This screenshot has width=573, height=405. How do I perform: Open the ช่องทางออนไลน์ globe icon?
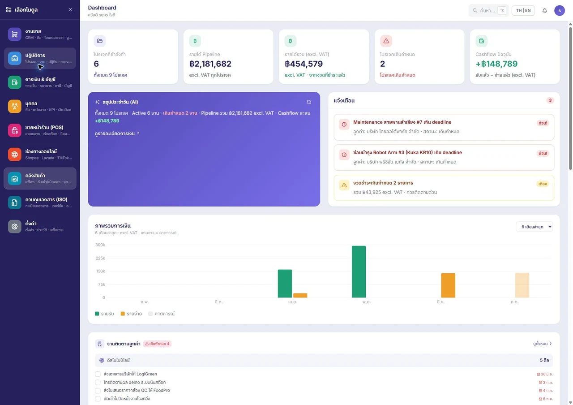[x=14, y=154]
